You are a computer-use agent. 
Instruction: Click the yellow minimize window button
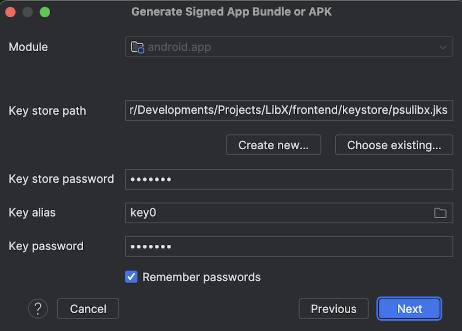pos(28,12)
